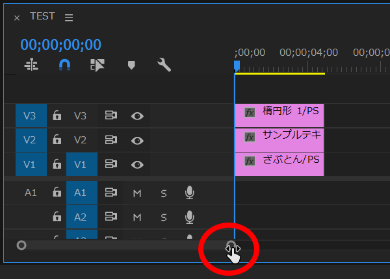This screenshot has width=390, height=279.
Task: Mute track A1 with M button
Action: (137, 193)
